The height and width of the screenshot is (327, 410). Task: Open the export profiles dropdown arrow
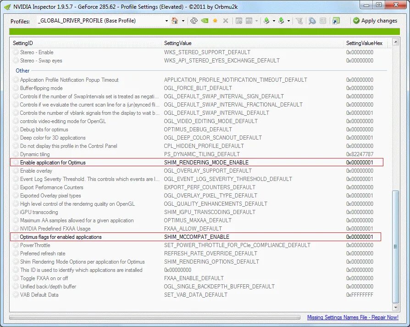pyautogui.click(x=274, y=21)
